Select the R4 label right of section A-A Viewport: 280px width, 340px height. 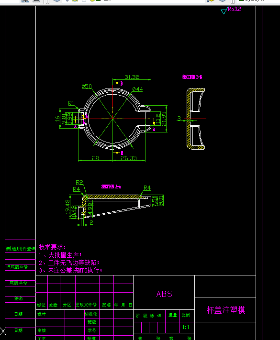pyautogui.click(x=147, y=188)
